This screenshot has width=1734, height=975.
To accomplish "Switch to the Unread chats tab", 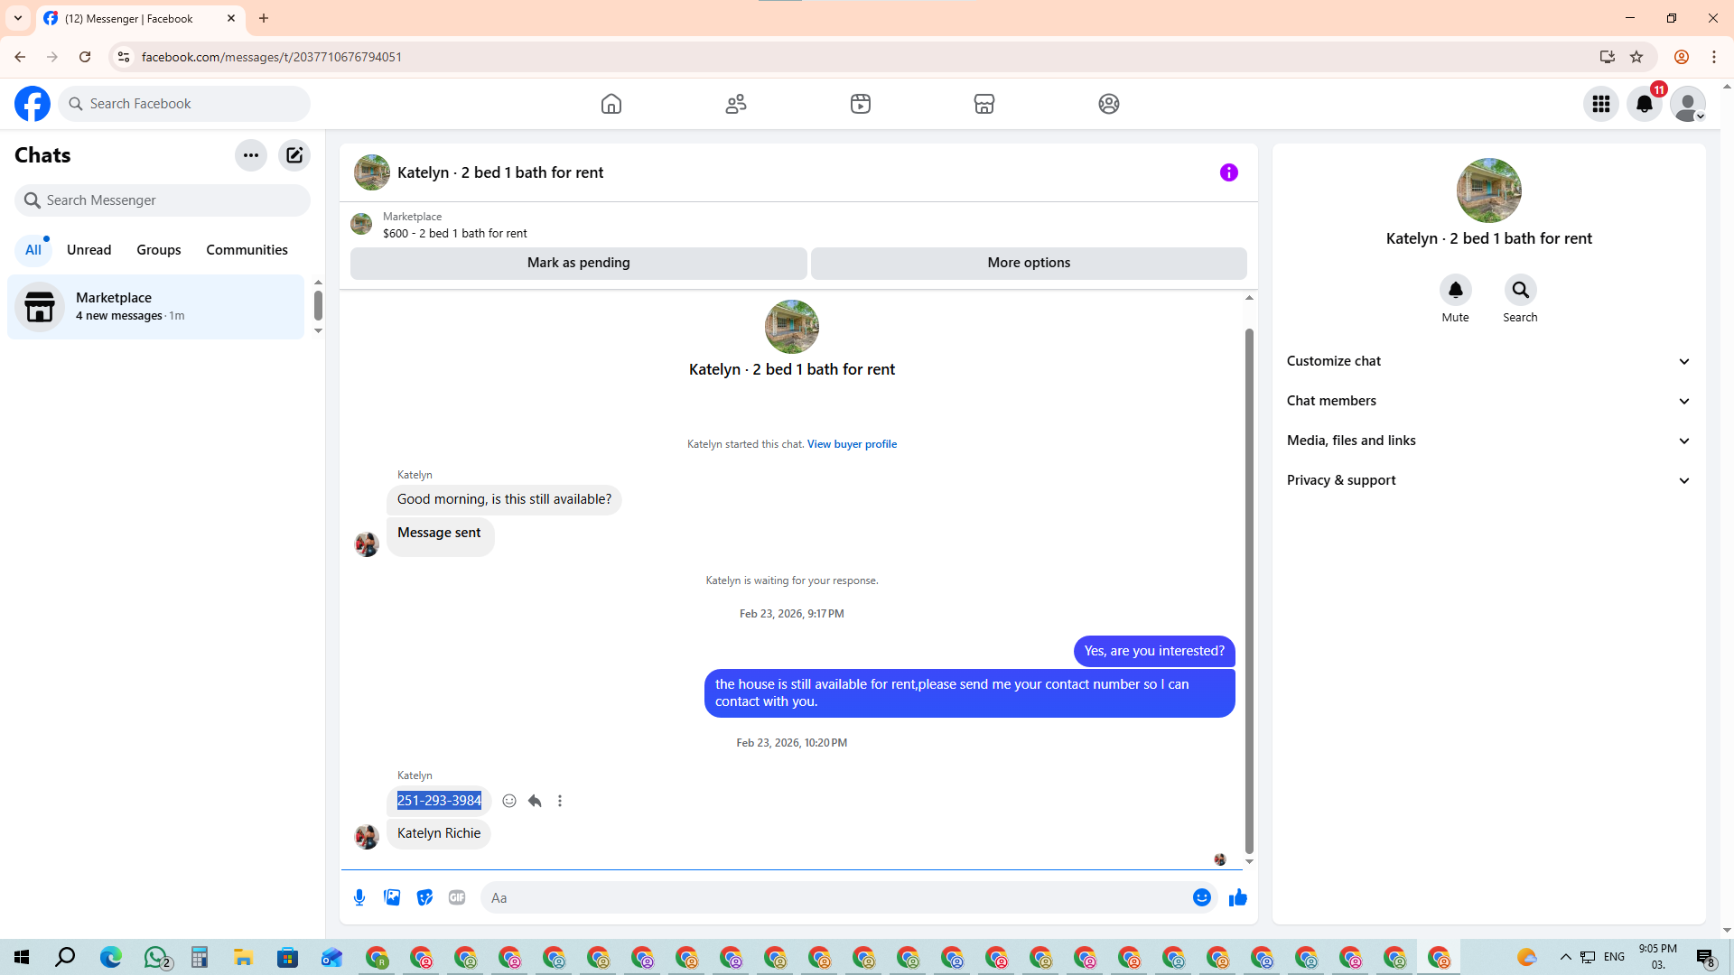I will pyautogui.click(x=89, y=250).
